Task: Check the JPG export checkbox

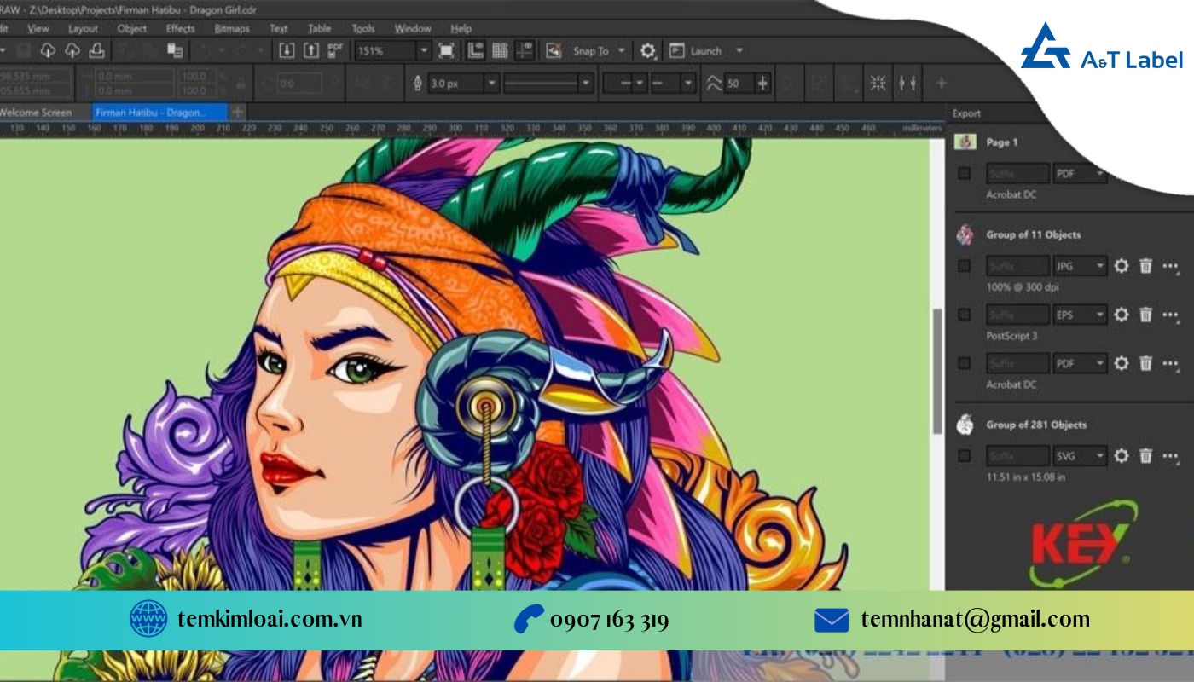Action: click(x=965, y=266)
